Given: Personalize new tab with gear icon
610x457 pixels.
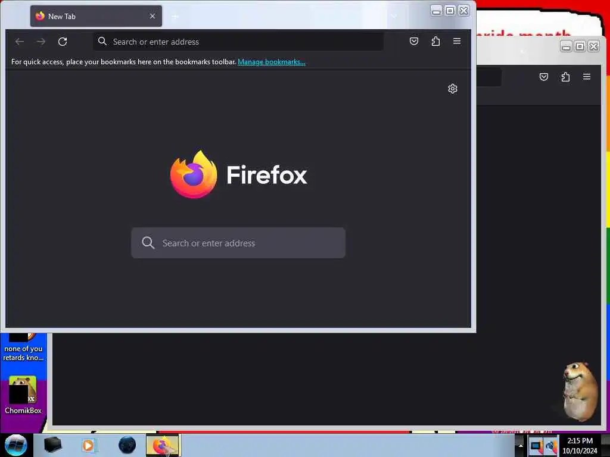Looking at the screenshot, I should [453, 89].
